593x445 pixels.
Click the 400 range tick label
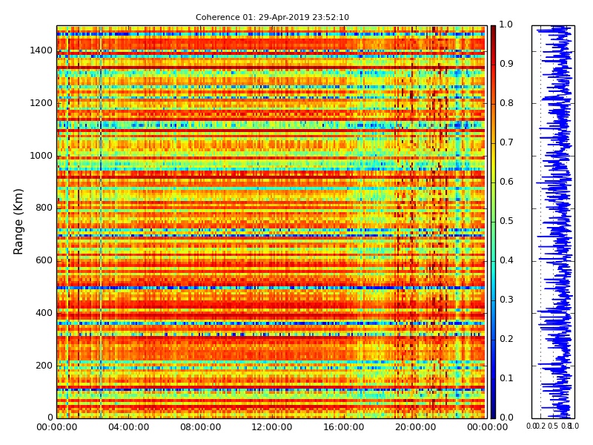pos(44,313)
